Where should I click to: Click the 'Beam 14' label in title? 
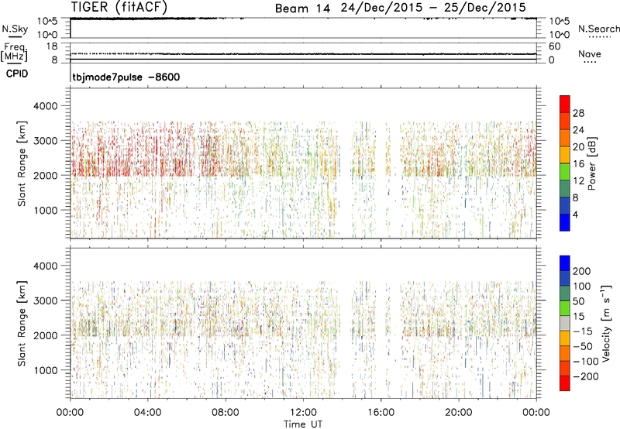coord(302,9)
